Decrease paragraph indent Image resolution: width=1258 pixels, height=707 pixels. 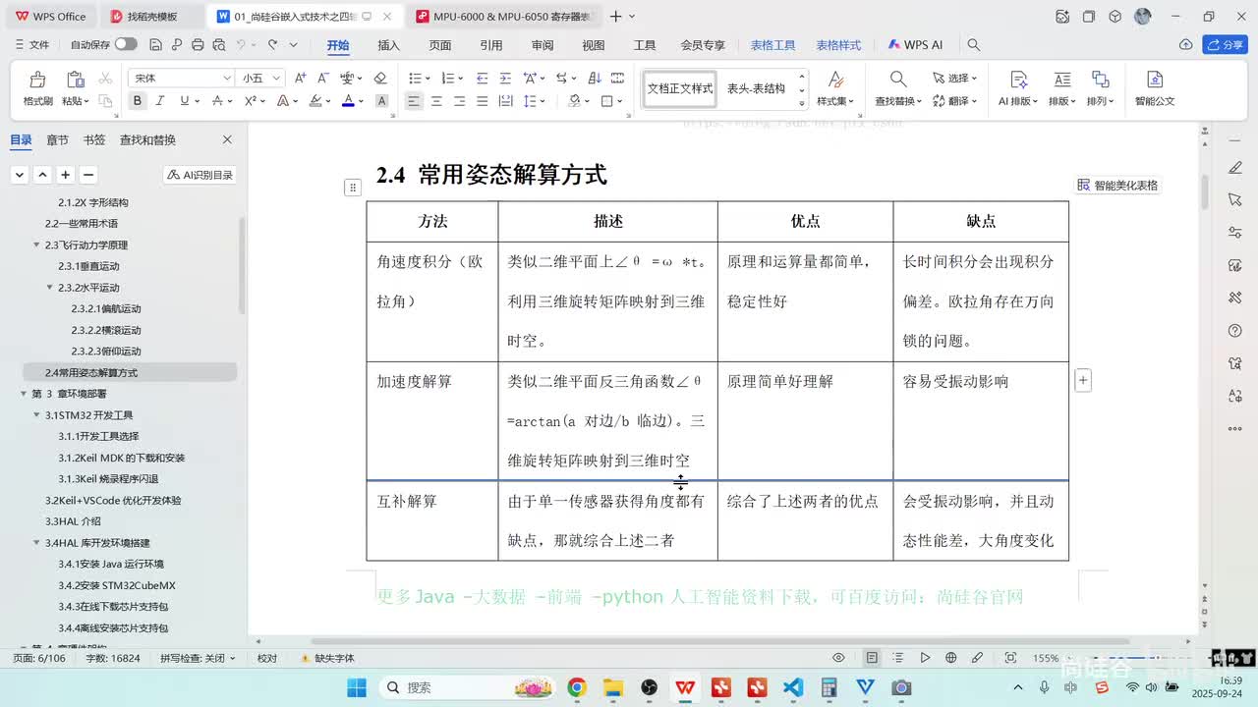(x=482, y=78)
